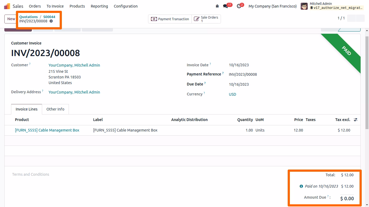Click the quantity value 1.00

249,130
